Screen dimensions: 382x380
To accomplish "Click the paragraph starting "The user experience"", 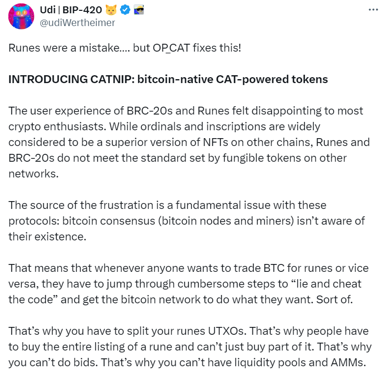I will tap(186, 142).
